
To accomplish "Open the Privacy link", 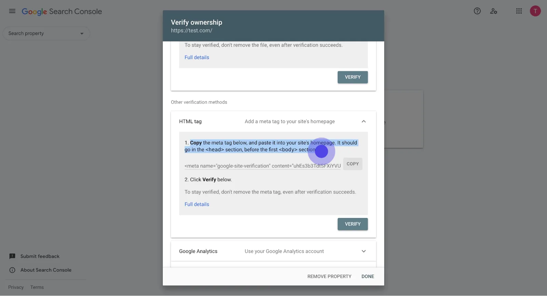I will coord(16,287).
